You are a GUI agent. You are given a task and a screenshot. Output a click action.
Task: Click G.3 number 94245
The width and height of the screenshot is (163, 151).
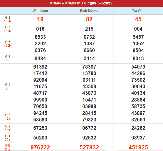coord(40,113)
